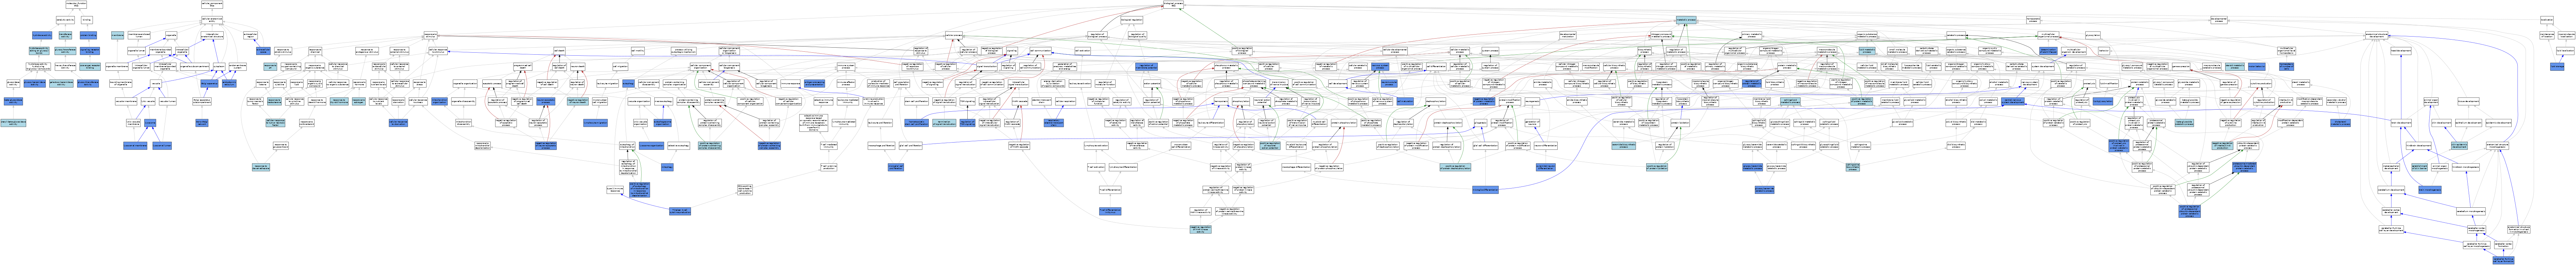Click the response to pH node
This screenshot has width=2576, height=265.
(x=270, y=67)
